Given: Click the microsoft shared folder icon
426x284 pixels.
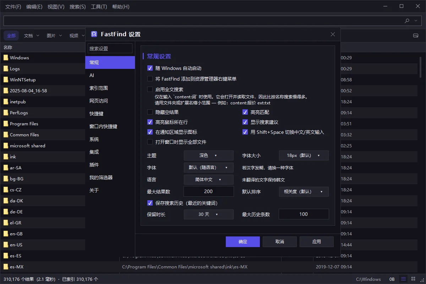Looking at the screenshot, I should pos(6,146).
